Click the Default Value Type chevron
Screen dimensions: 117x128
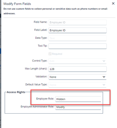coord(104,85)
